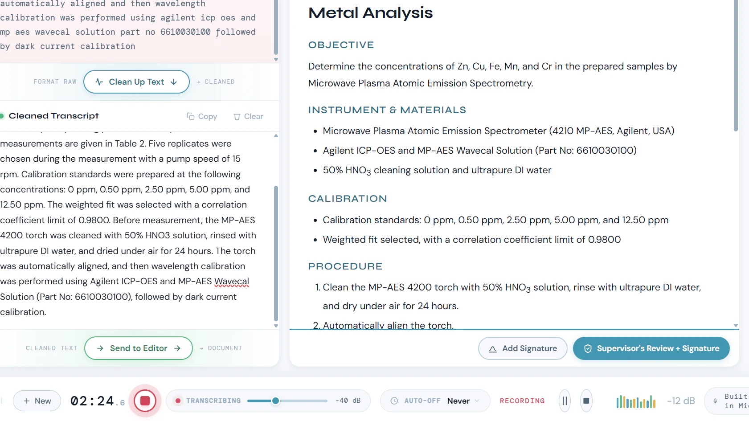Add a signature to the document
The width and height of the screenshot is (749, 421).
[x=523, y=348]
